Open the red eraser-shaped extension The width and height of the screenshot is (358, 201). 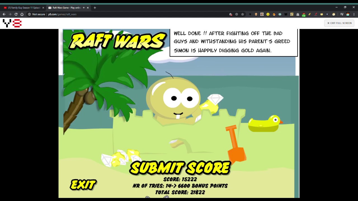click(x=316, y=14)
